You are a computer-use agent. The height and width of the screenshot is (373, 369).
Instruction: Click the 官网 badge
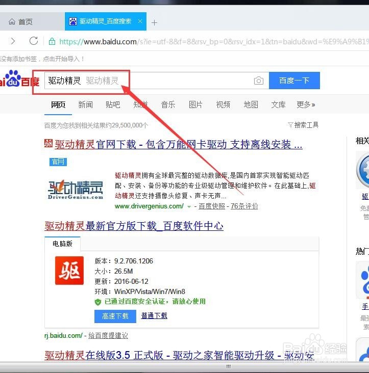coord(58,162)
